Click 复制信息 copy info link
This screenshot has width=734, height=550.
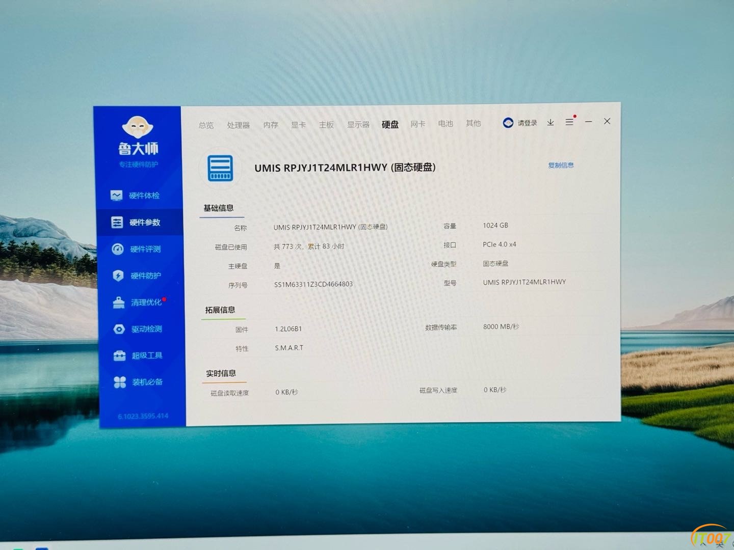coord(561,165)
